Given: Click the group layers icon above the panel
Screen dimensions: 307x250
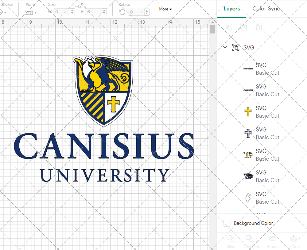Looking at the screenshot, I should 228,27.
